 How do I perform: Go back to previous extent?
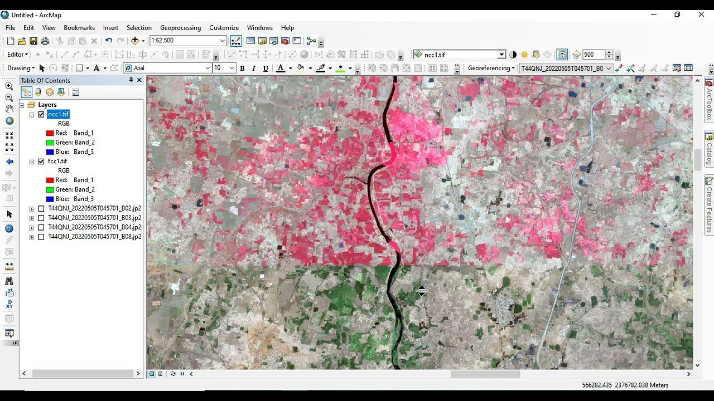(9, 162)
